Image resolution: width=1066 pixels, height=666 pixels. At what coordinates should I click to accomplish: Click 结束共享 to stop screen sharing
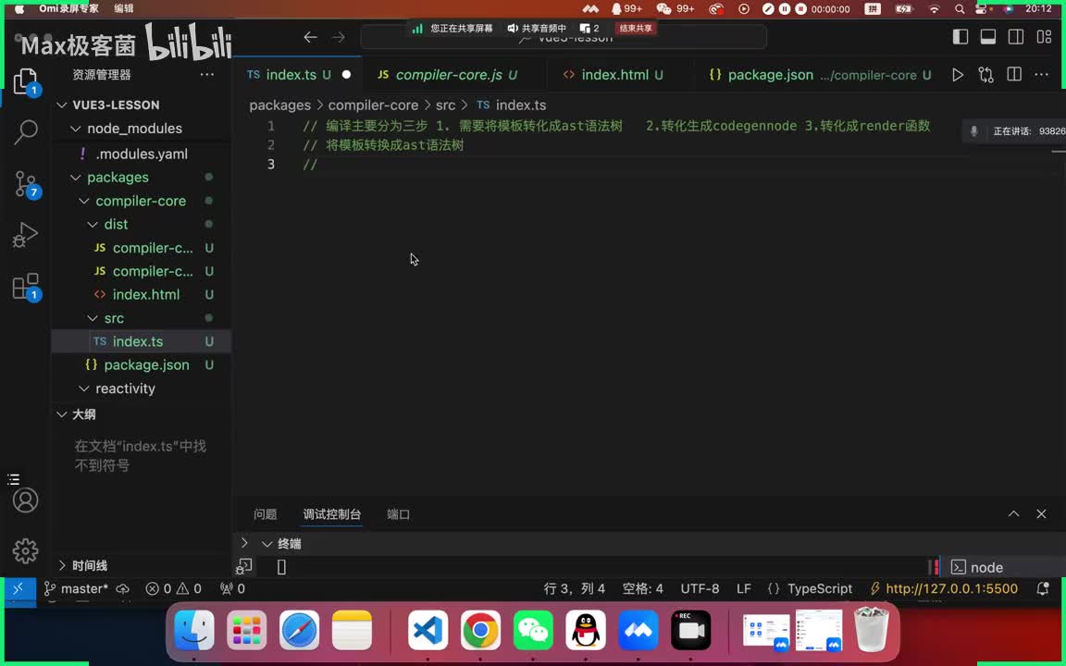pyautogui.click(x=636, y=28)
